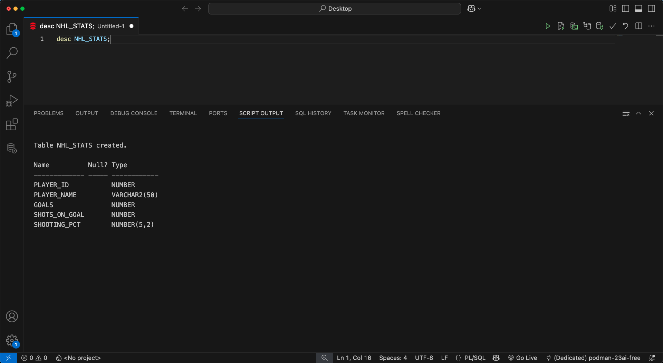
Task: Click the unsaved dot on Untitled-1 tab
Action: pos(132,26)
